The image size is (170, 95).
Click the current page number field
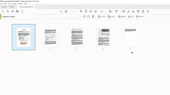click(71, 11)
